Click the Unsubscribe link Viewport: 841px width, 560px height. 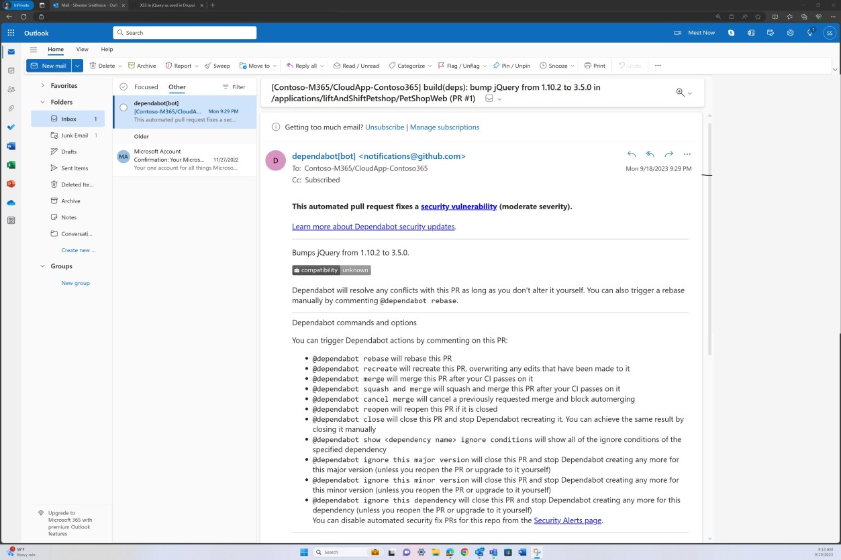click(x=384, y=127)
